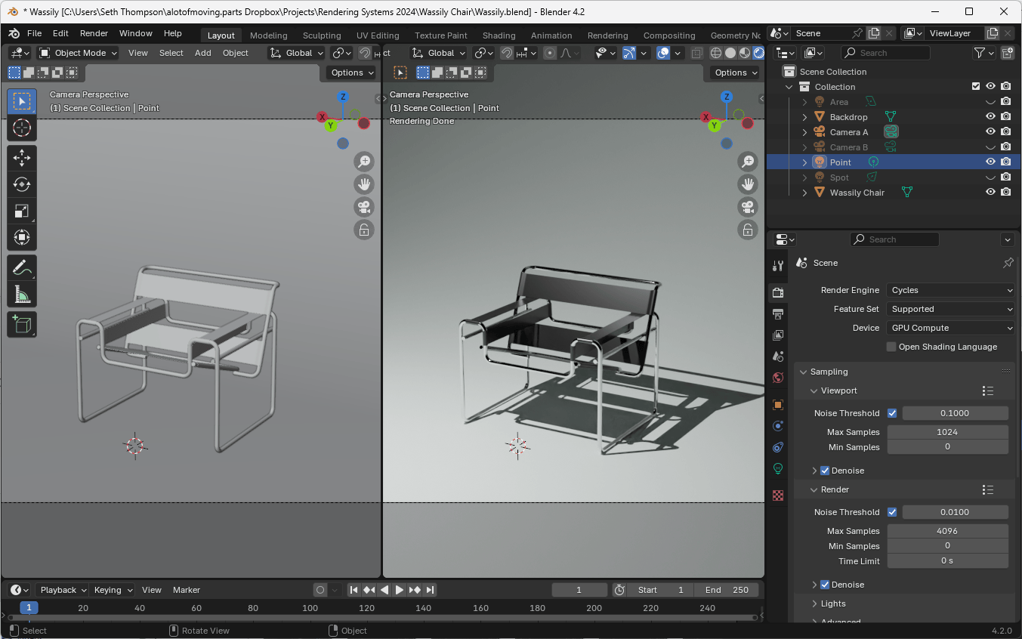This screenshot has height=639, width=1022.
Task: Activate the Move tool in the toolbar
Action: pyautogui.click(x=22, y=157)
